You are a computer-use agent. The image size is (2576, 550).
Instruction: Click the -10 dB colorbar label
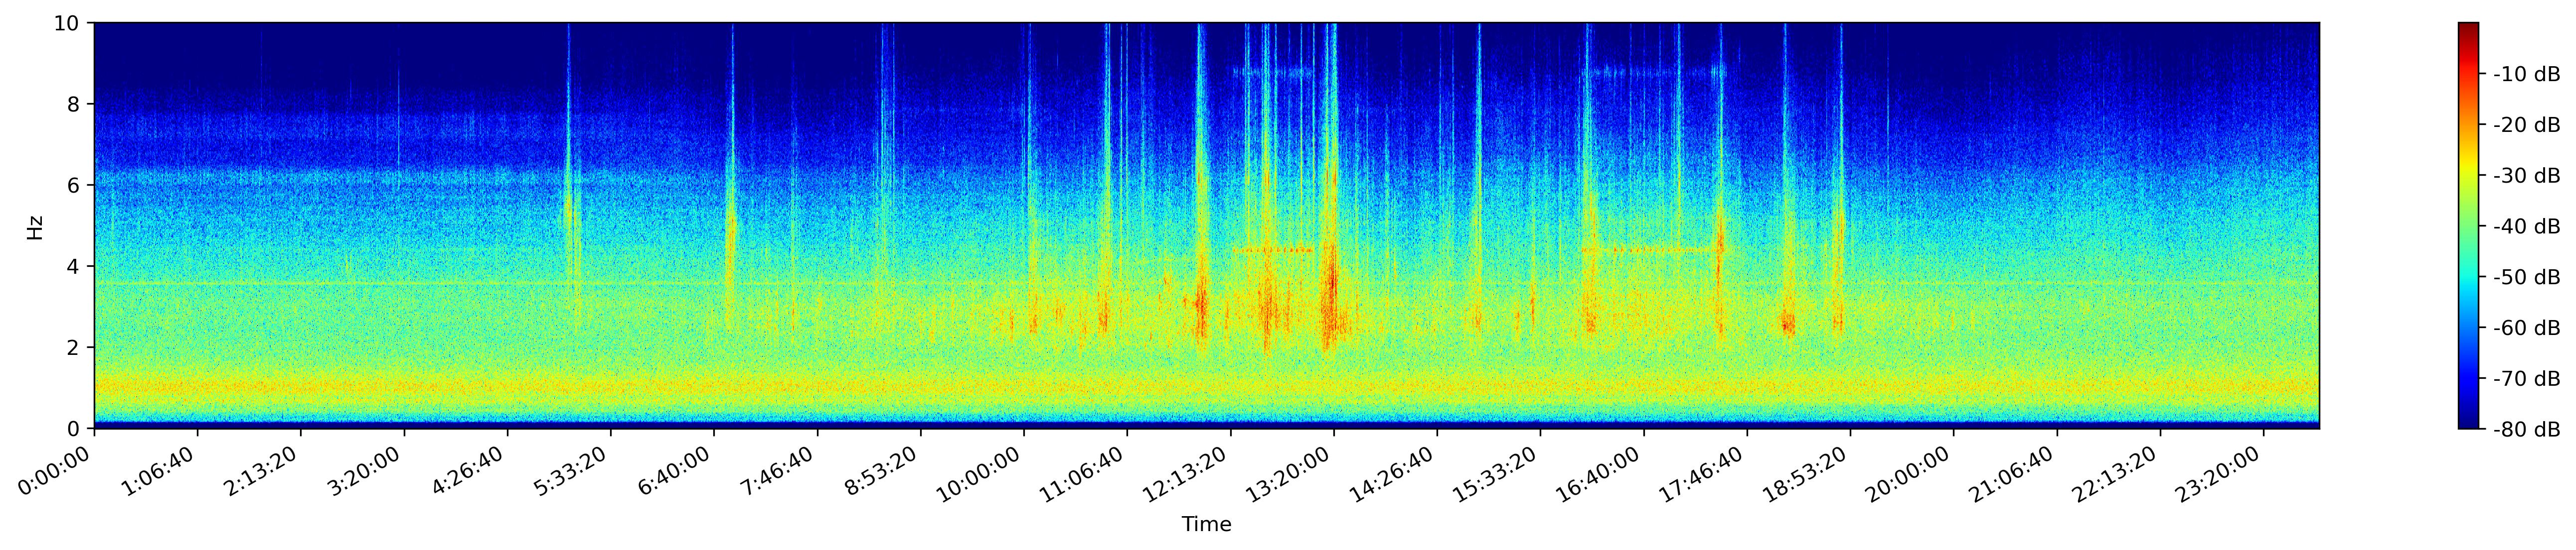[2526, 74]
